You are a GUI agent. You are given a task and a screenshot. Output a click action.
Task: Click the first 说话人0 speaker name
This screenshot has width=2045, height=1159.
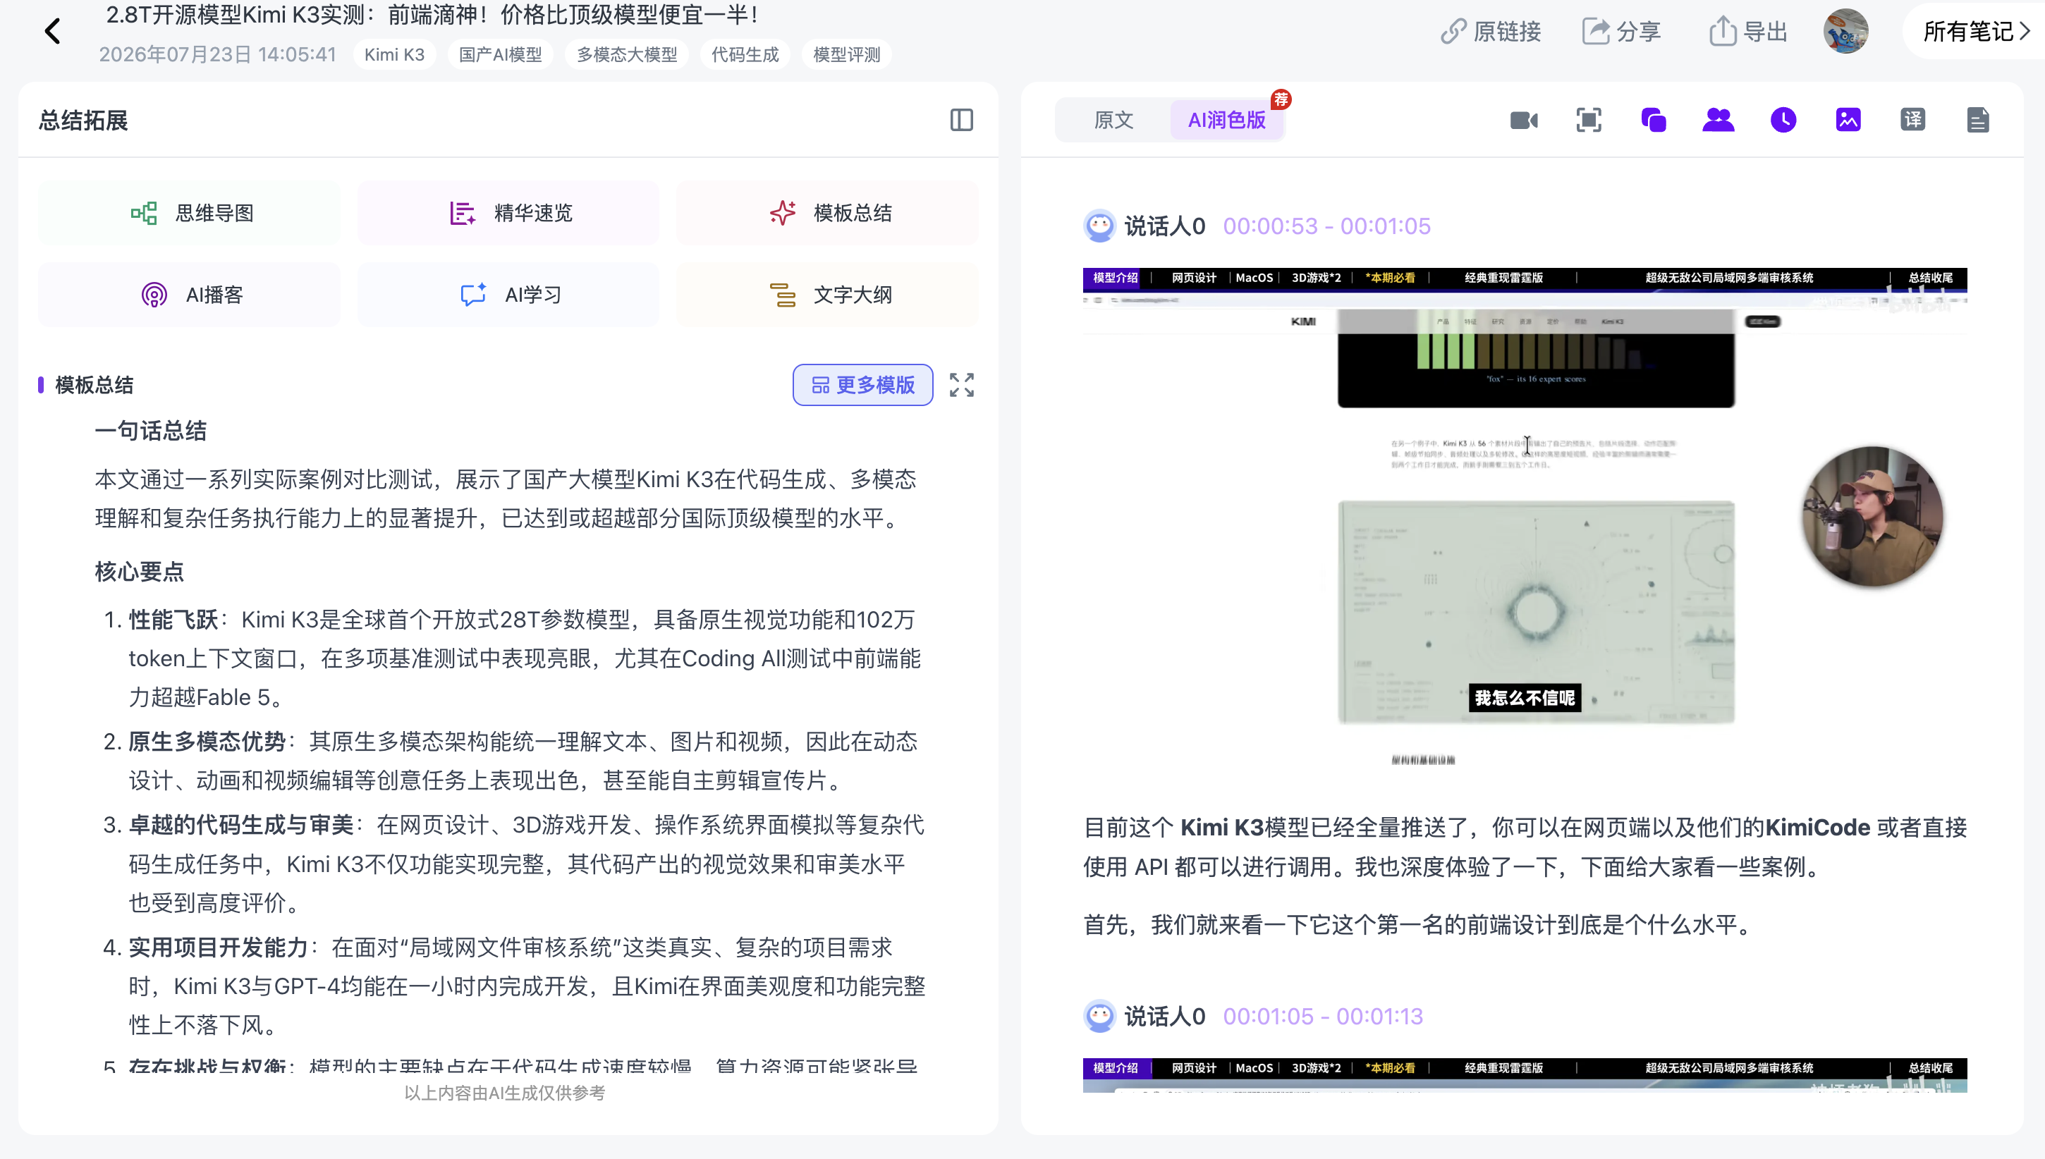1164,226
